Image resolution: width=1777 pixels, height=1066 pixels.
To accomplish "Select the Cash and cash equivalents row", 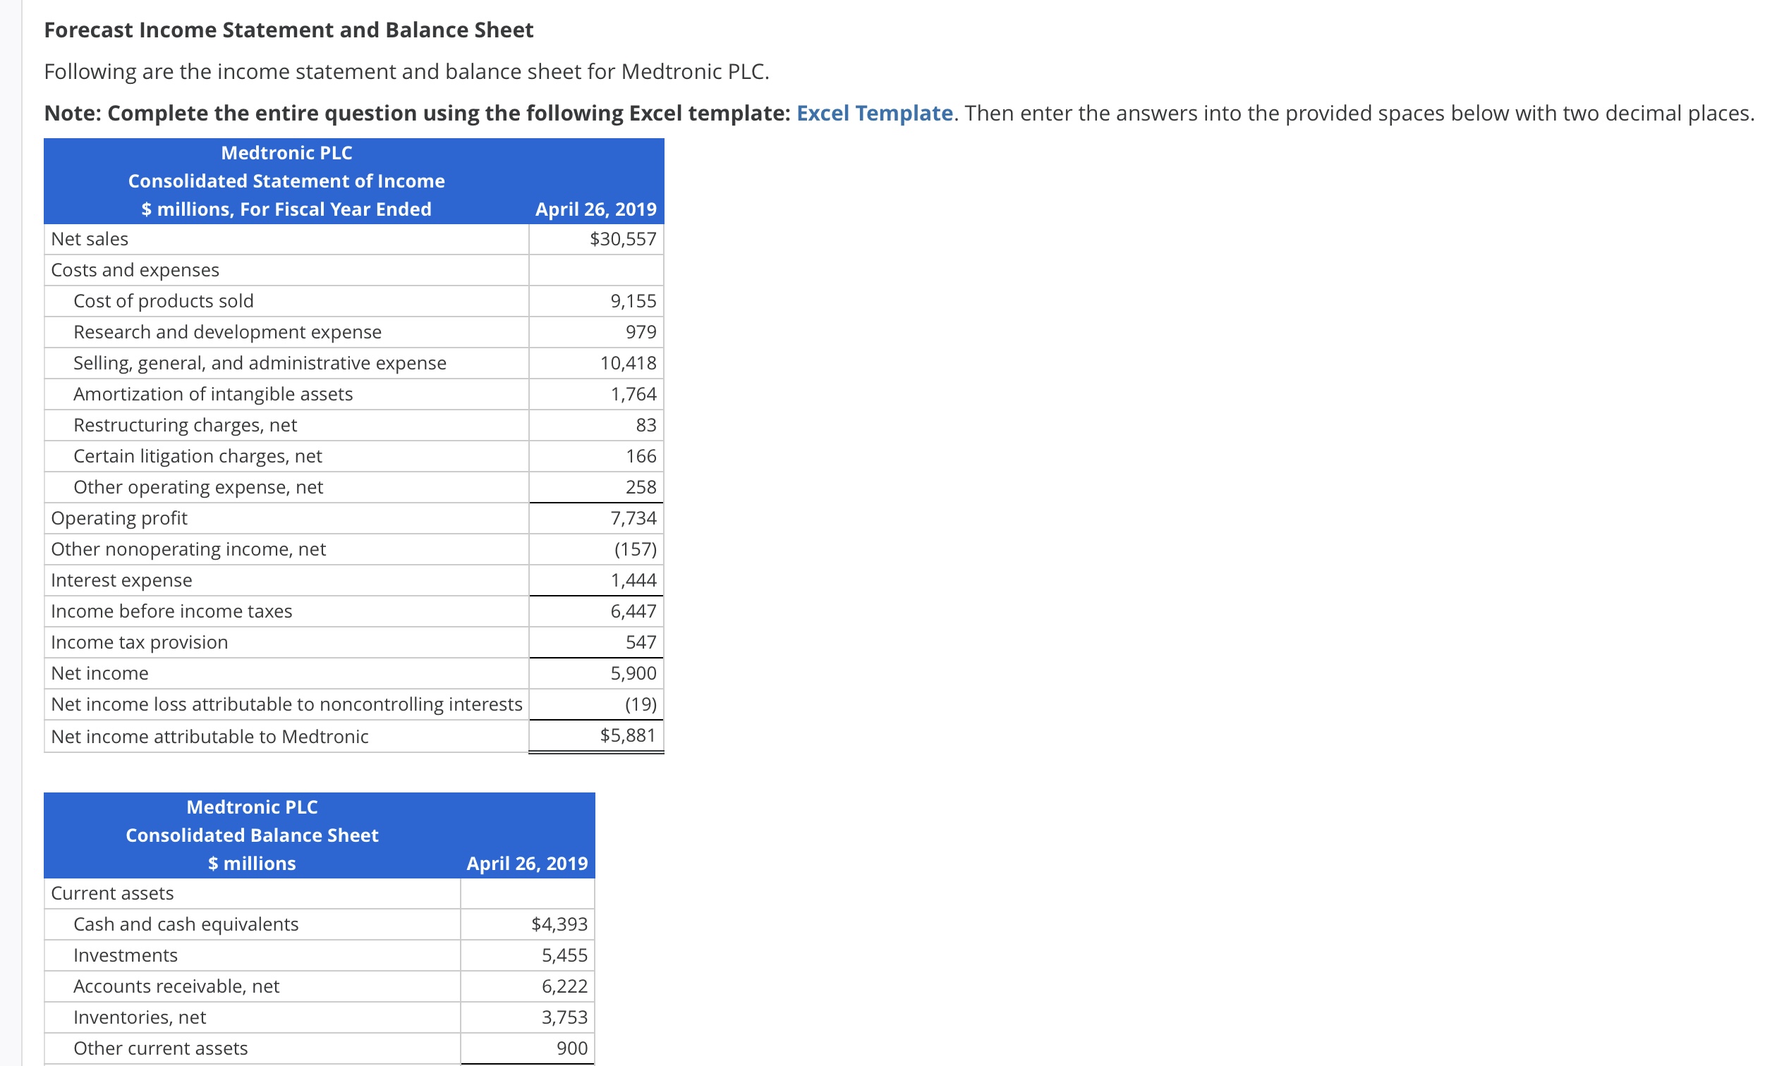I will tap(186, 924).
